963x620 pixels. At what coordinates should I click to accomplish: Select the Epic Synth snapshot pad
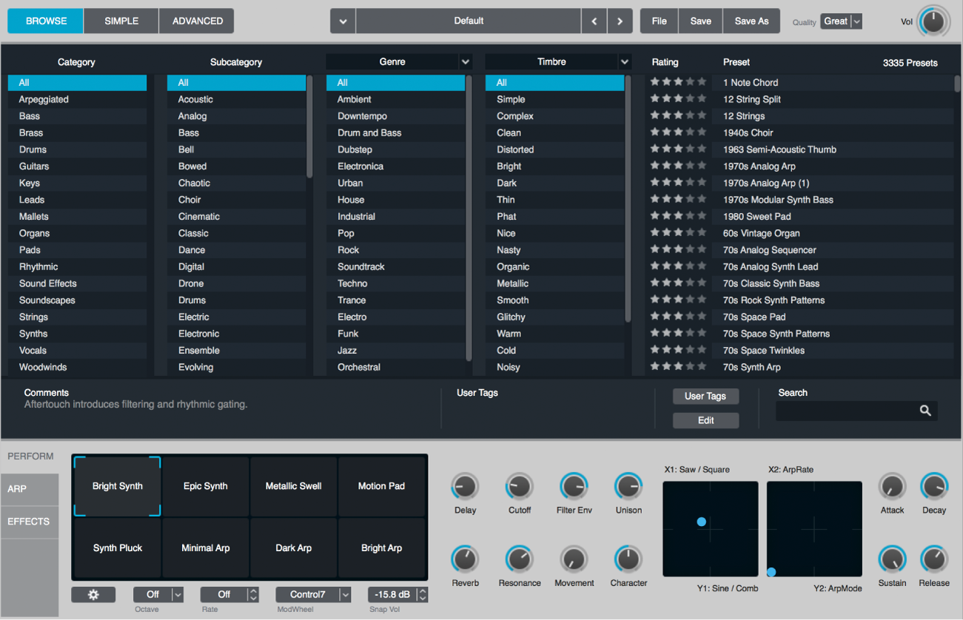coord(205,486)
